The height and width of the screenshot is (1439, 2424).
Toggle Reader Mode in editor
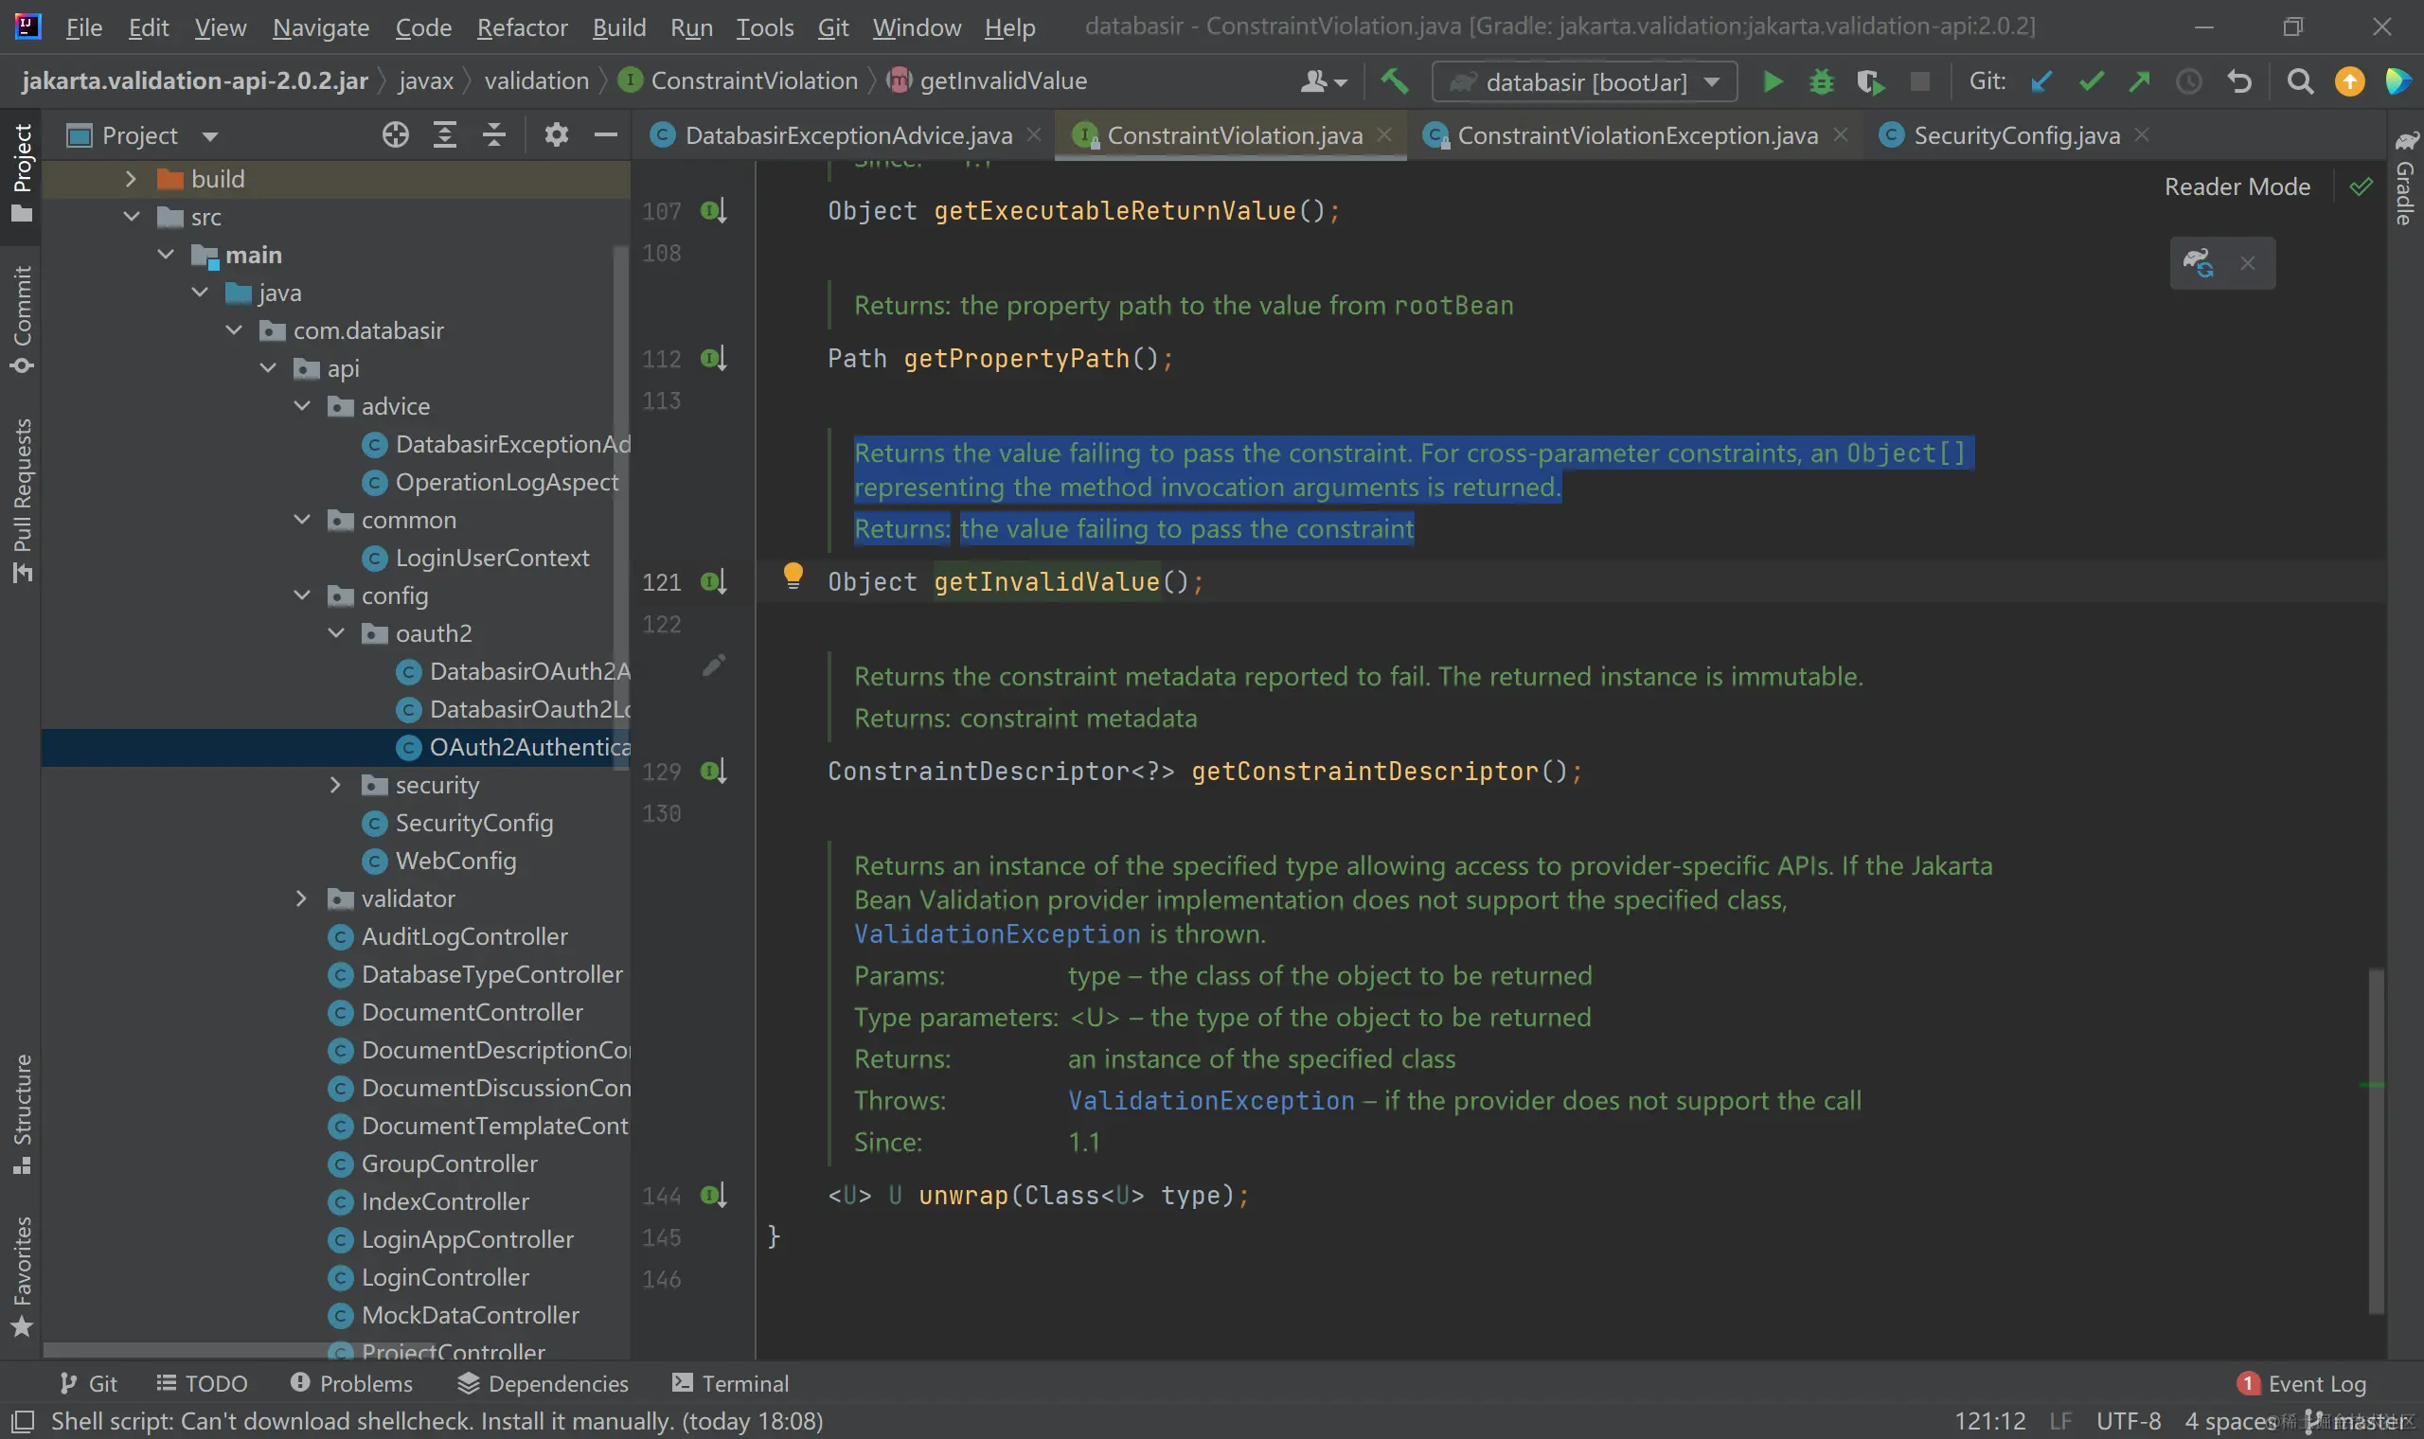(x=2237, y=187)
